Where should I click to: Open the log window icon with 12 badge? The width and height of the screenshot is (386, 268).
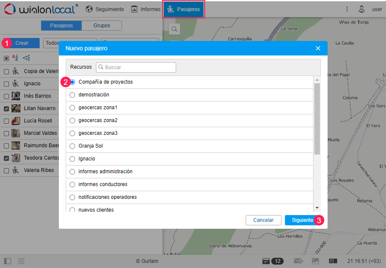[273, 261]
